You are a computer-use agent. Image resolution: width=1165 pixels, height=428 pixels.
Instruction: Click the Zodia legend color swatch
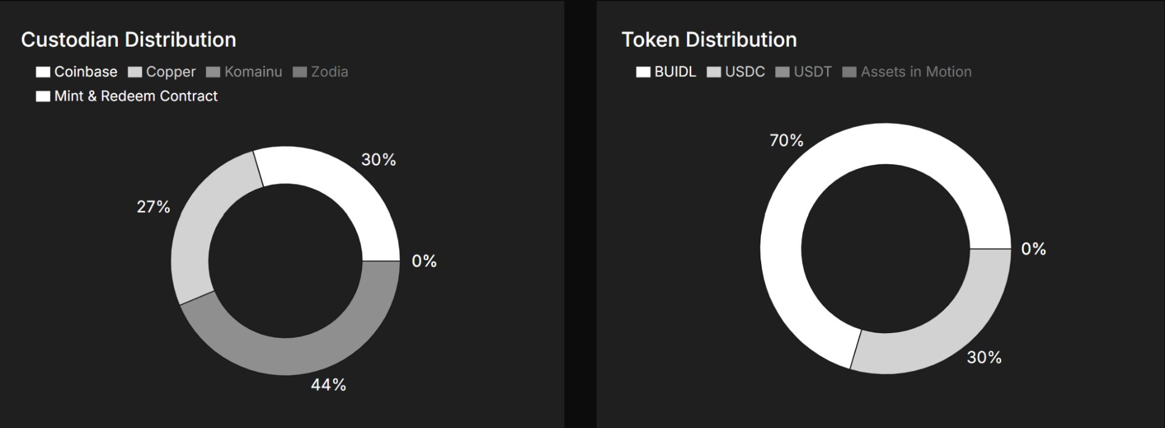tap(300, 72)
